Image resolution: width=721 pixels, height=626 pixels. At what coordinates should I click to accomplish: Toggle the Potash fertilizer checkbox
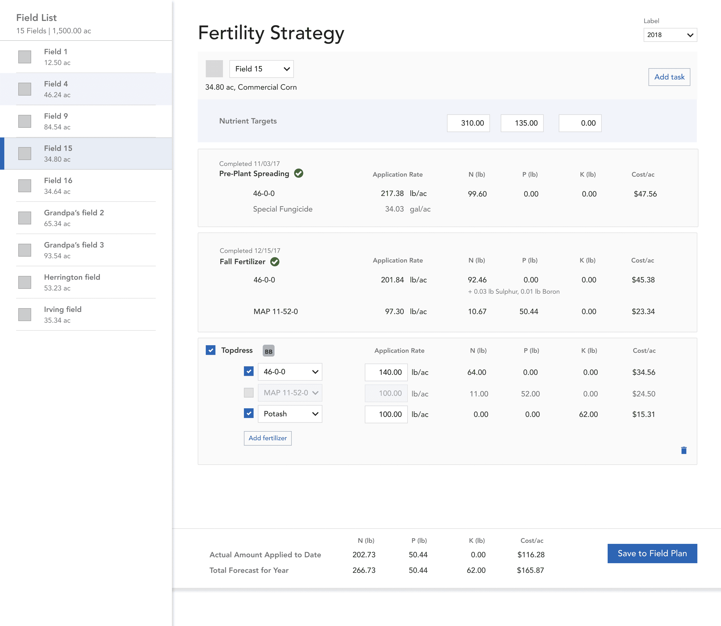pos(248,413)
